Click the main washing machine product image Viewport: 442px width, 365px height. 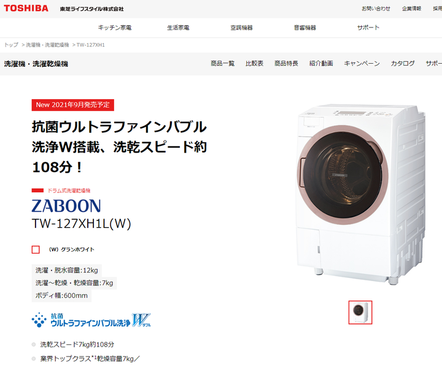click(361, 195)
